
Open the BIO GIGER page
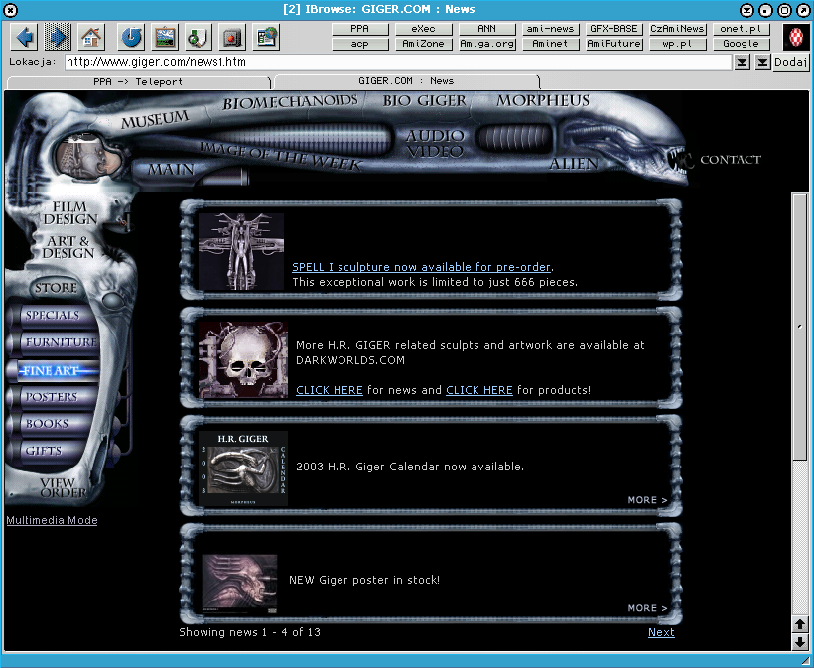[424, 100]
